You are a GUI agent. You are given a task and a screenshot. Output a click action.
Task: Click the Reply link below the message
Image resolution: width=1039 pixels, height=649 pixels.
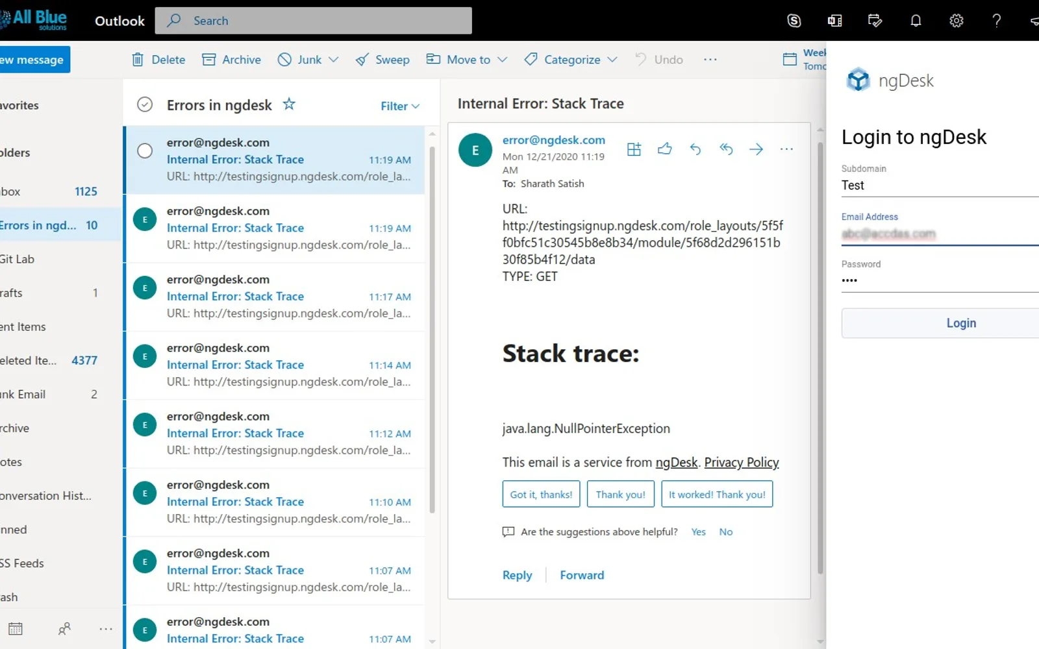(x=517, y=575)
